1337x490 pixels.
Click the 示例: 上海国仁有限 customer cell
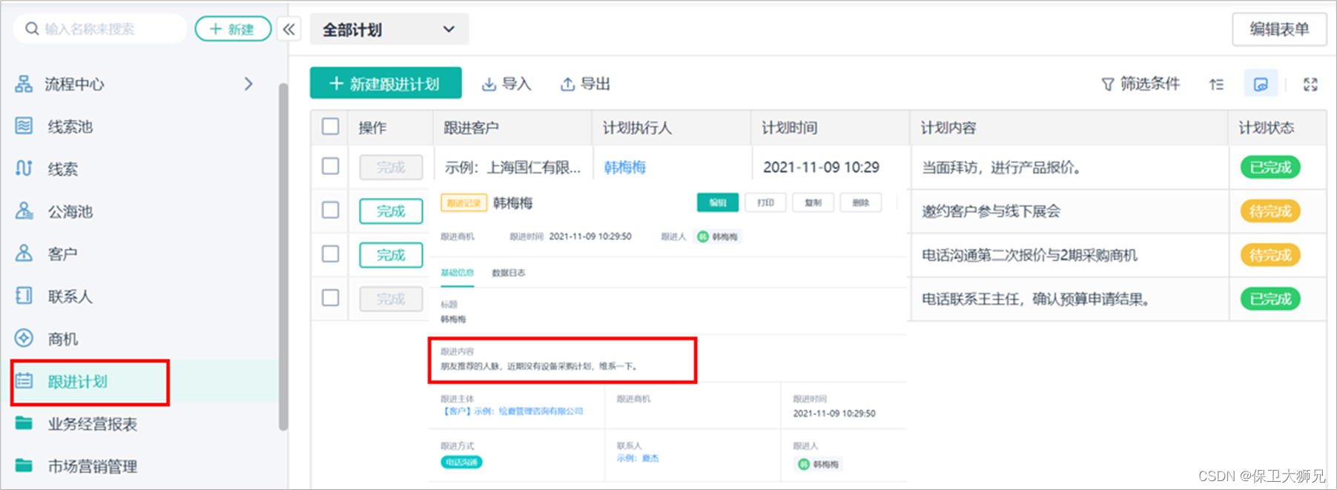[512, 168]
